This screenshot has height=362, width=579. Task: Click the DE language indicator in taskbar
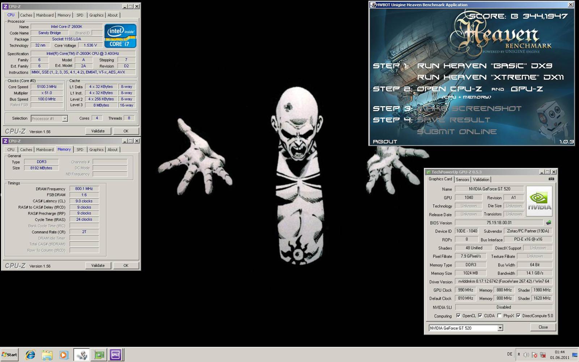[510, 354]
